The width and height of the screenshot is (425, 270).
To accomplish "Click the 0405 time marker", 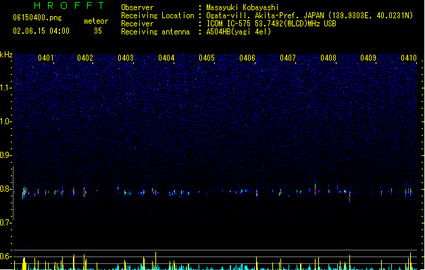I will click(207, 58).
